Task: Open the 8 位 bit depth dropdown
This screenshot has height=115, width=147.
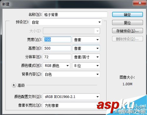Action: click(86, 66)
